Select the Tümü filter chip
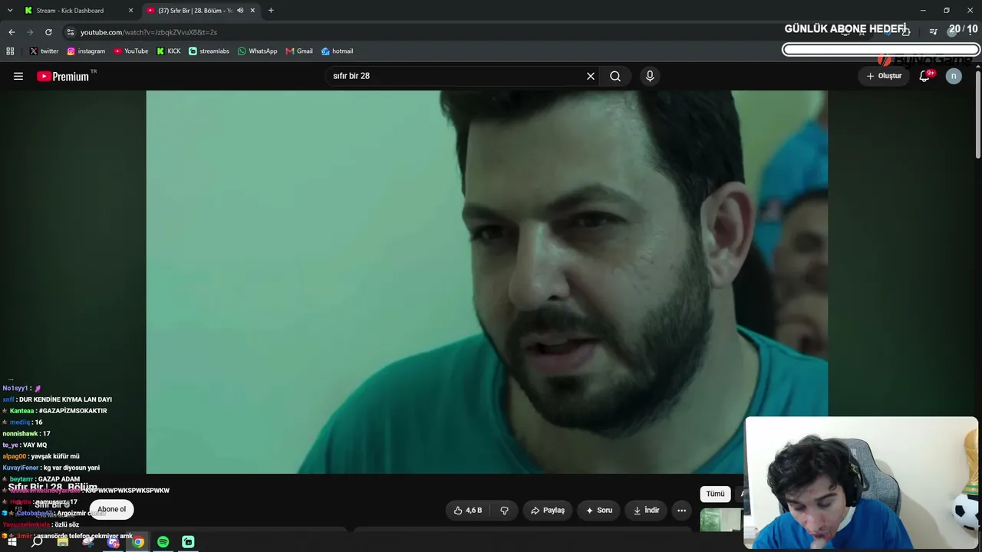Viewport: 982px width, 552px height. tap(715, 494)
